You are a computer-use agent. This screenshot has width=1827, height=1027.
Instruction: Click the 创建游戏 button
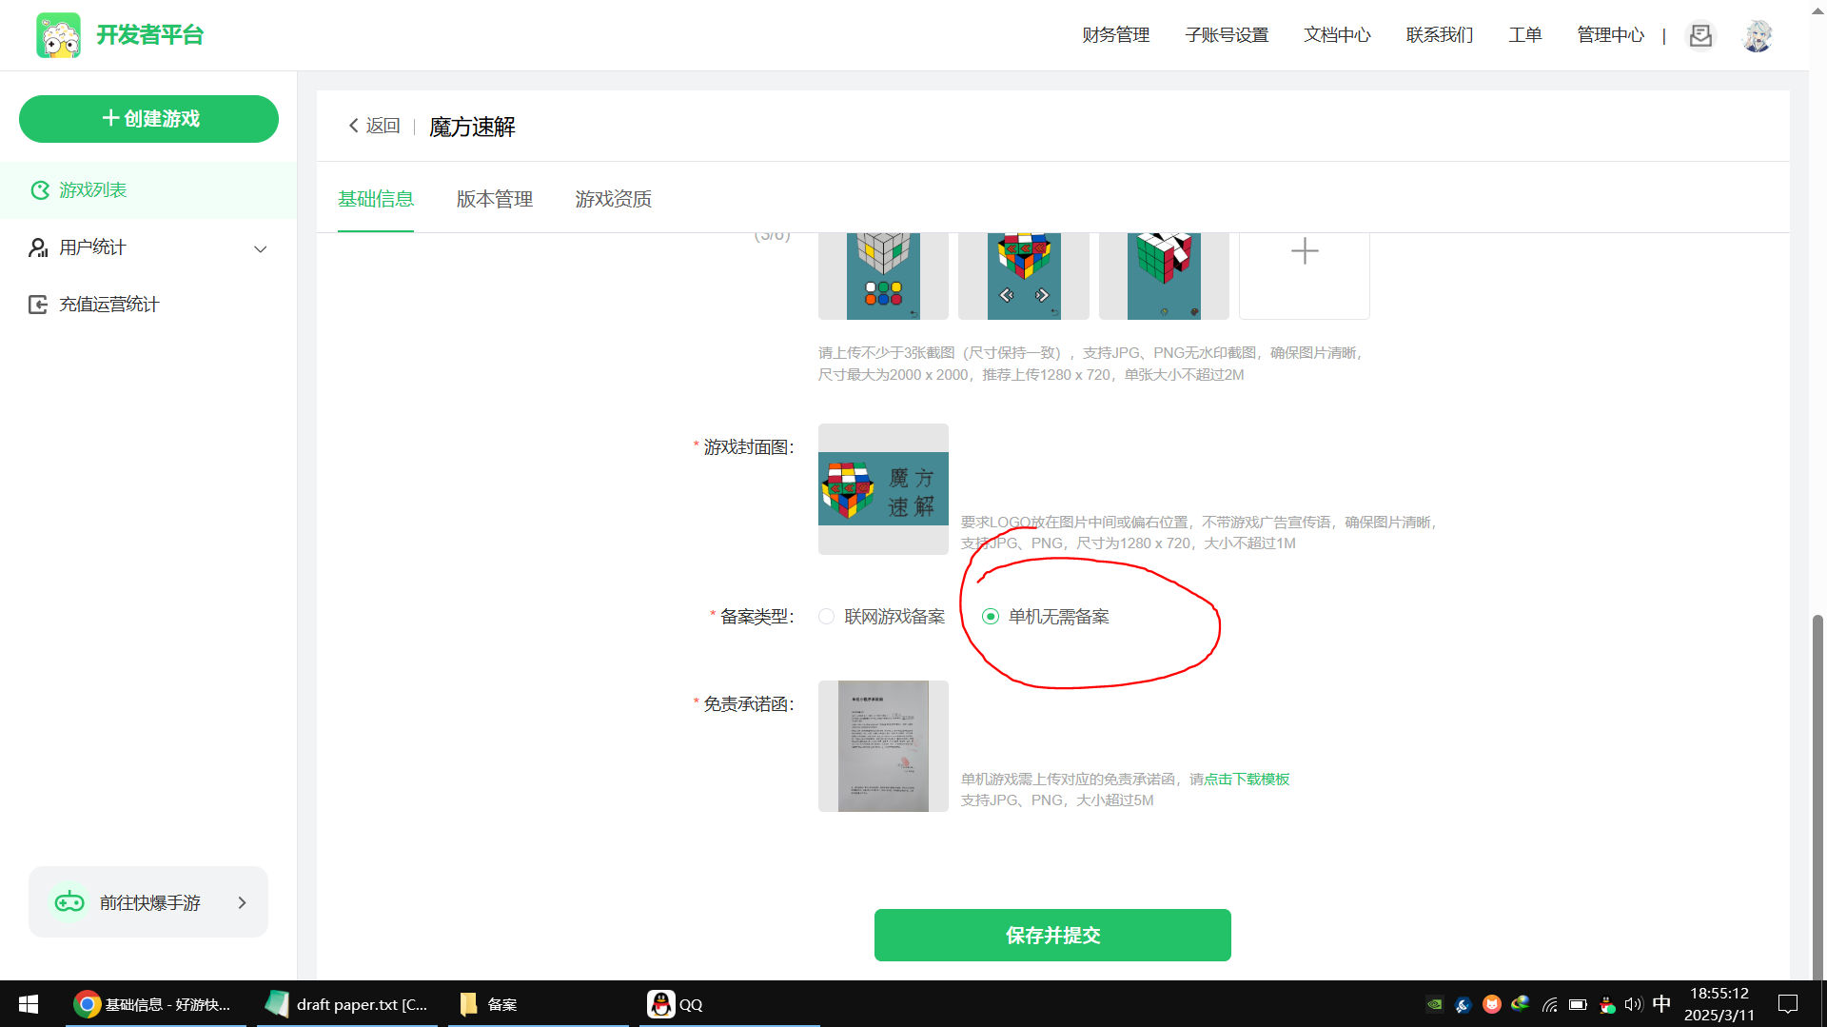(148, 119)
